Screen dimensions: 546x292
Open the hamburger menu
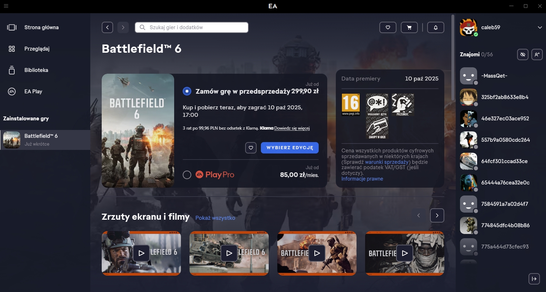pos(6,6)
